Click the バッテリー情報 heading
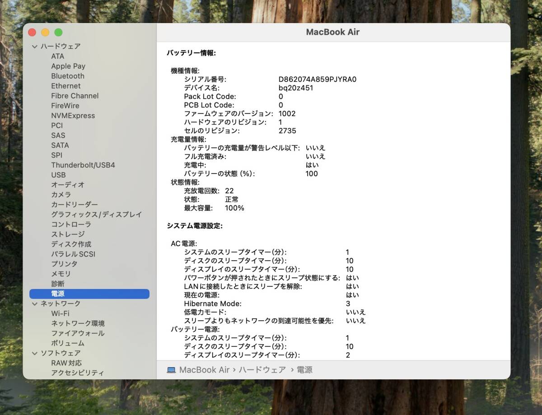 pos(192,53)
